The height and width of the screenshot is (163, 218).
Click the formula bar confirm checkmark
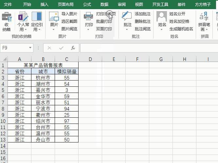tap(61, 48)
